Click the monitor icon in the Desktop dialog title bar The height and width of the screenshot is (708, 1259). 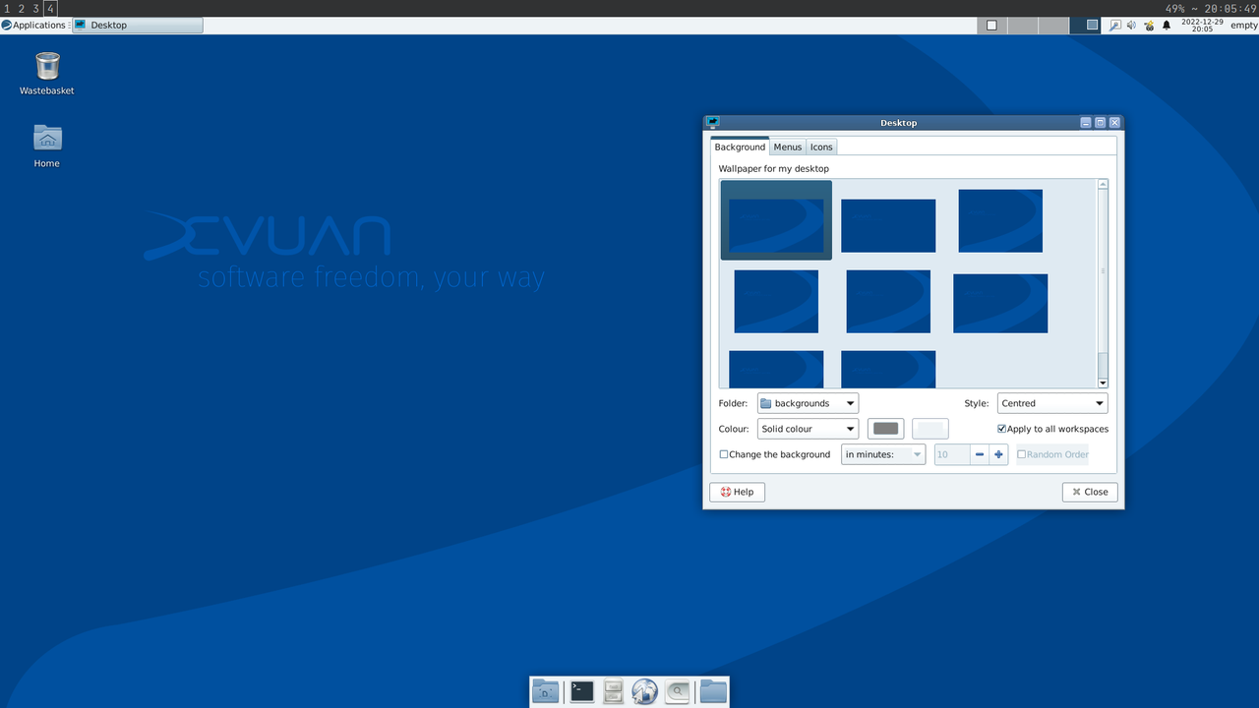(x=713, y=123)
